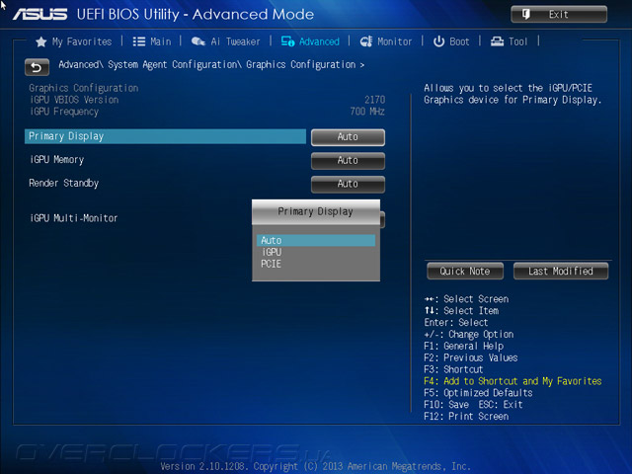This screenshot has height=474, width=632.
Task: Click the breadcrumb Advanced\ System Agent Configuration path
Action: [x=211, y=65]
